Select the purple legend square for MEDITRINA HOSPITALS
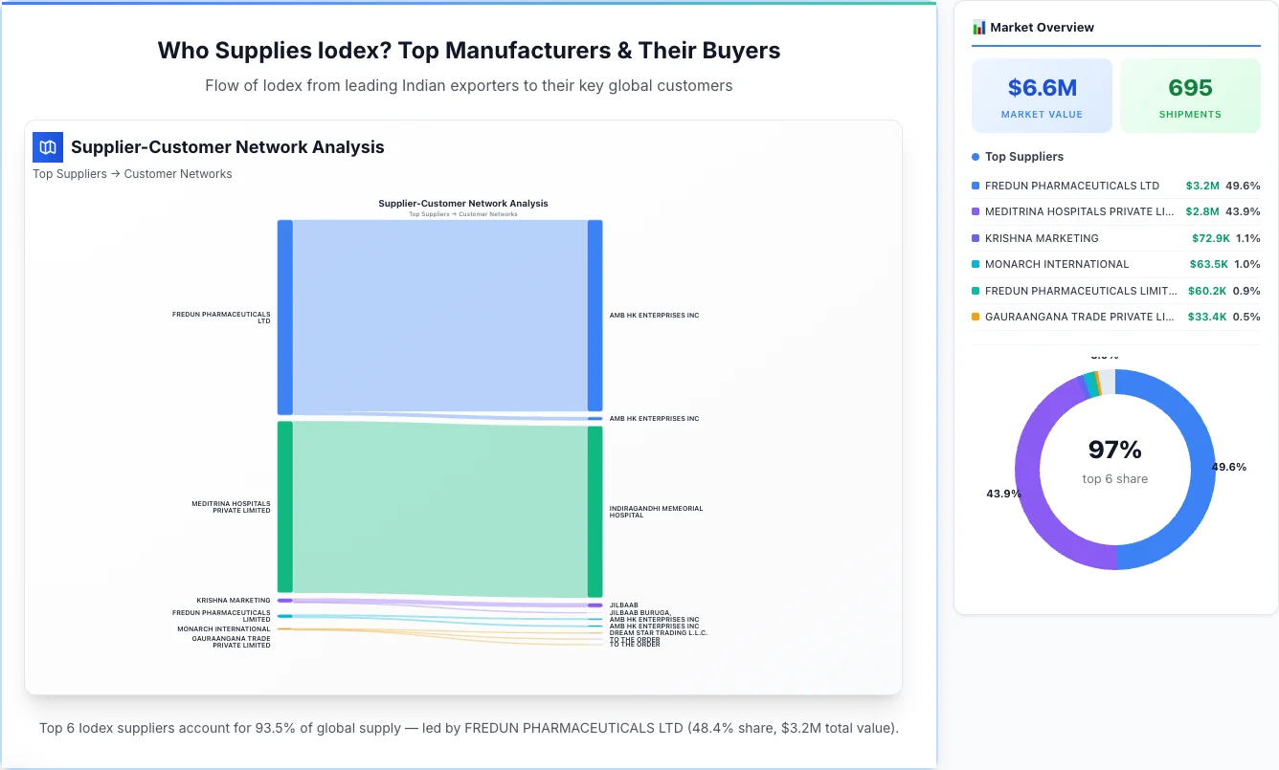Image resolution: width=1279 pixels, height=770 pixels. coord(976,211)
